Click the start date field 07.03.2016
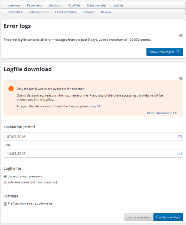This screenshot has width=186, height=225. 90,136
